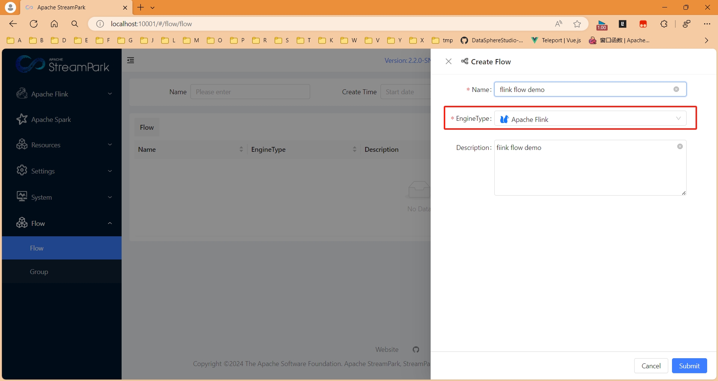Viewport: 718px width, 381px height.
Task: Open the browser home page
Action: pos(54,24)
